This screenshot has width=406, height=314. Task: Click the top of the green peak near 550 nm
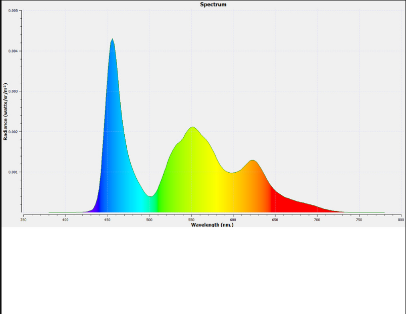click(x=192, y=128)
